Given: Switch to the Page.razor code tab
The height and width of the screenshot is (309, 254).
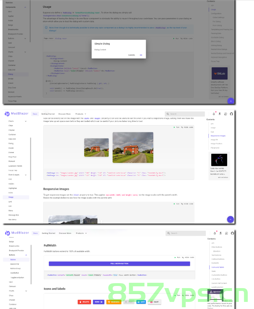Looking at the screenshot, I should (48, 38).
